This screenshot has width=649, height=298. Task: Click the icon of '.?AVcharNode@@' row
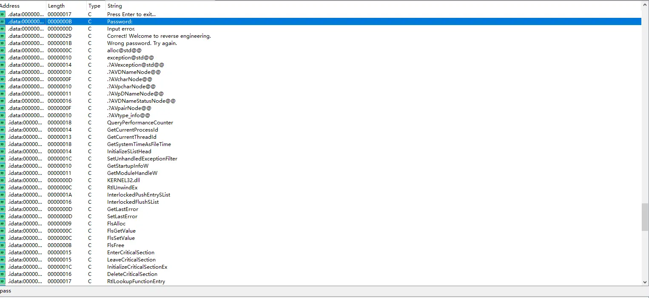pyautogui.click(x=3, y=79)
